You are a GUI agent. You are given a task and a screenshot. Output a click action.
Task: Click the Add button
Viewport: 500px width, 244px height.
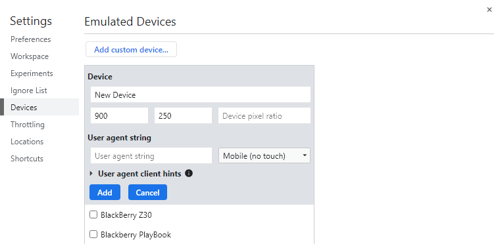pos(105,192)
